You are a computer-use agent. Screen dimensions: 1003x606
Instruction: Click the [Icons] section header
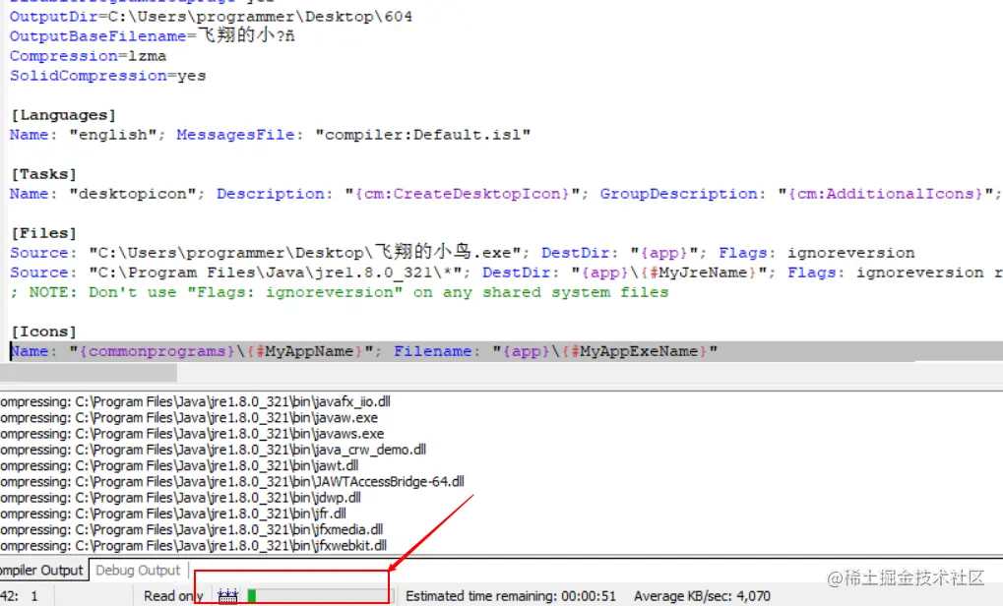pos(43,332)
